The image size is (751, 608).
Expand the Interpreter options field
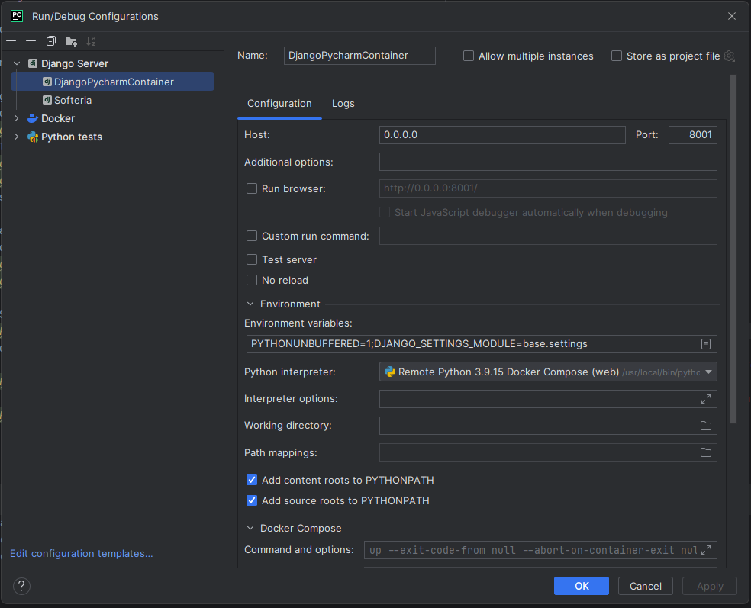coord(706,399)
